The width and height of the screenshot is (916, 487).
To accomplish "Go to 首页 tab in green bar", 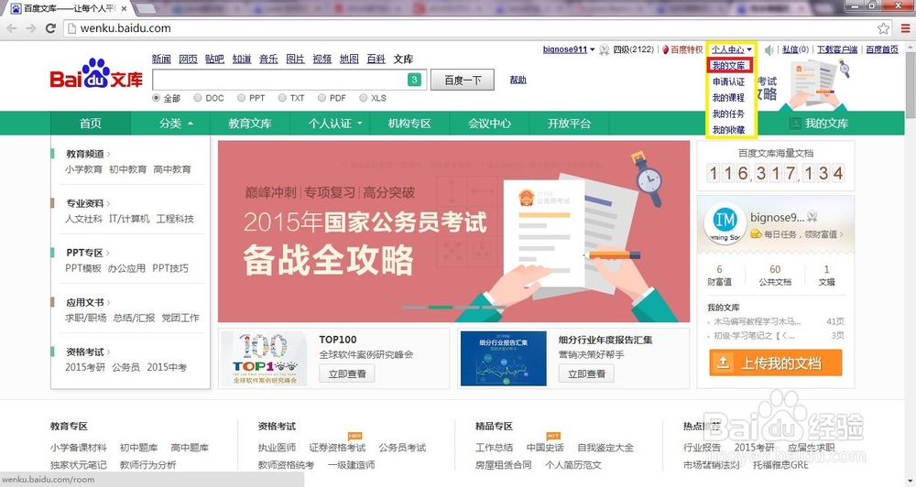I will click(x=91, y=124).
